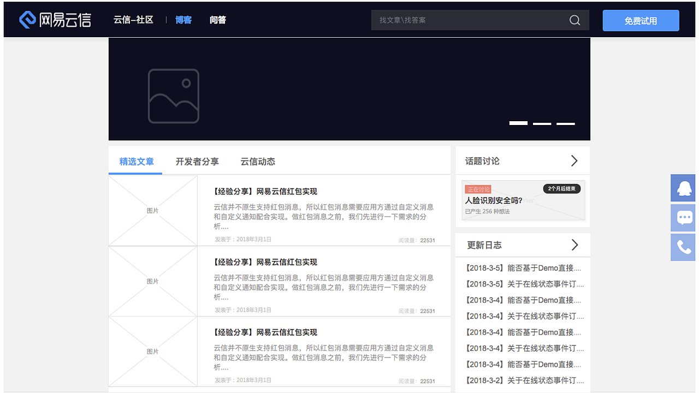699x393 pixels.
Task: Go to the 问答 nav item
Action: click(x=218, y=20)
